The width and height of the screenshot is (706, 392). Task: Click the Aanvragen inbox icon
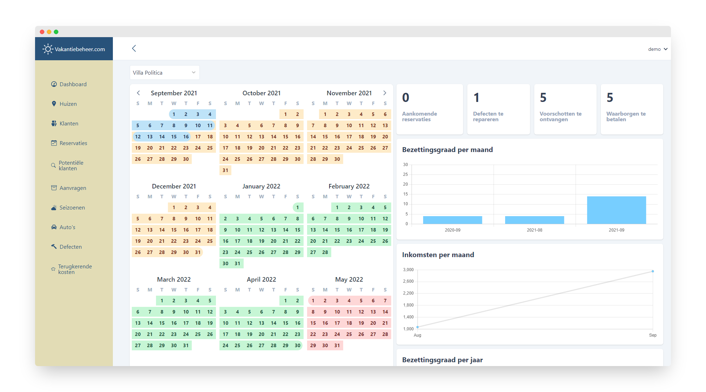pyautogui.click(x=54, y=188)
